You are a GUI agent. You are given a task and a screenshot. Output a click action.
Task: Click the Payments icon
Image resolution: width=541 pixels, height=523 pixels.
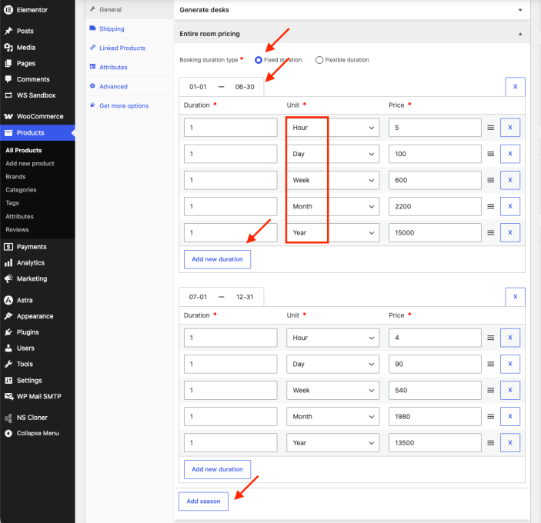pos(8,247)
